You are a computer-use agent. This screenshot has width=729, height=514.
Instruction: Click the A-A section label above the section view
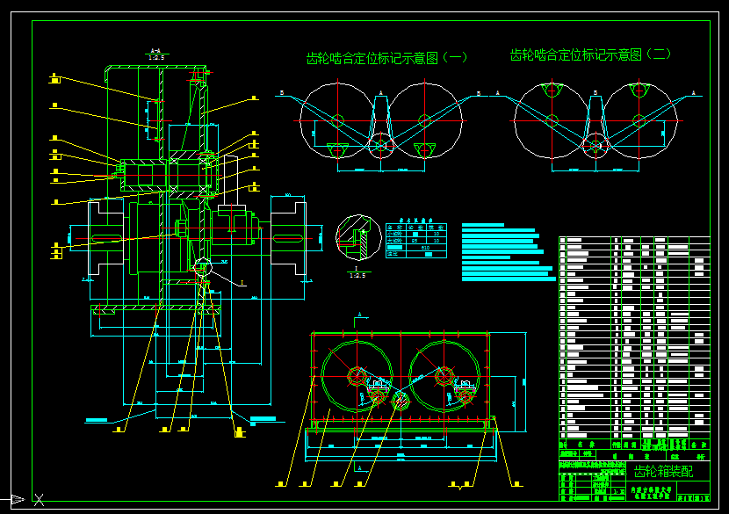click(155, 51)
